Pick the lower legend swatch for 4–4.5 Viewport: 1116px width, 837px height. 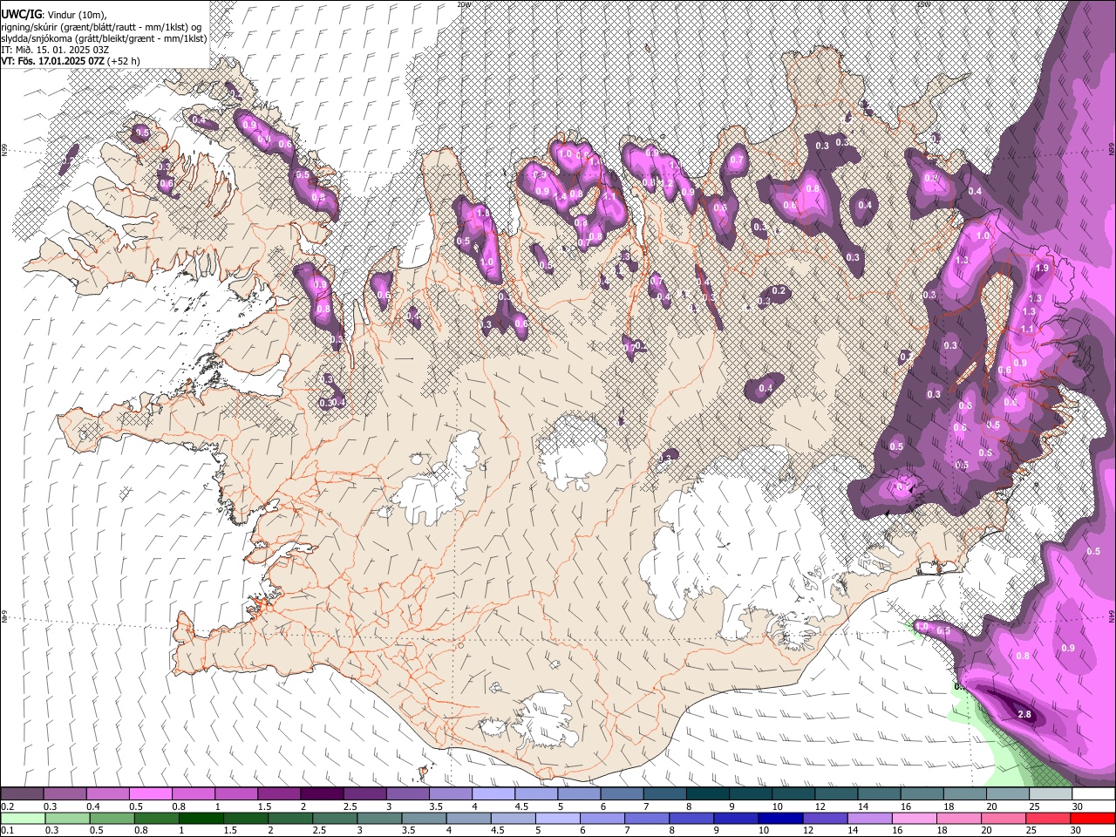pyautogui.click(x=467, y=818)
